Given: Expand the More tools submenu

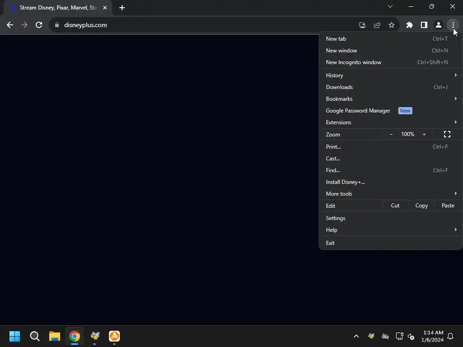Looking at the screenshot, I should click(x=391, y=194).
